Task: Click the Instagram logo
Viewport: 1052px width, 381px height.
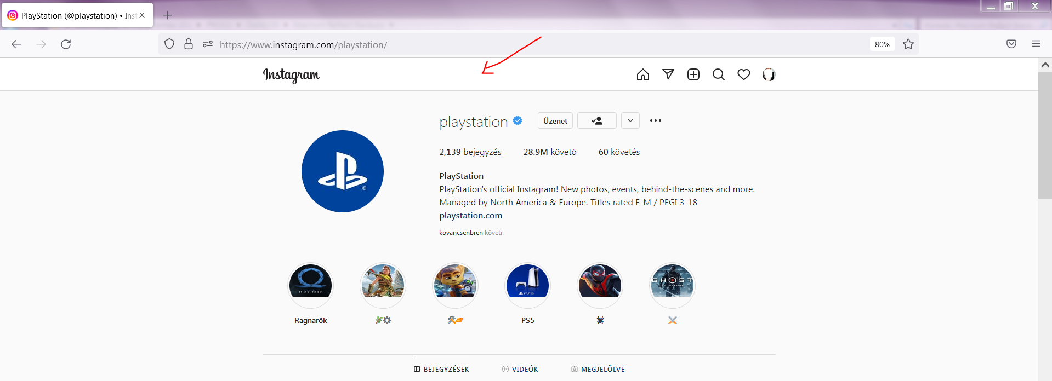Action: [x=291, y=75]
